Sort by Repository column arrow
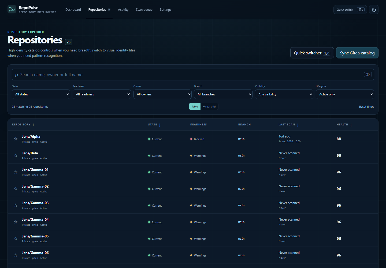The image size is (386, 268). click(x=33, y=125)
